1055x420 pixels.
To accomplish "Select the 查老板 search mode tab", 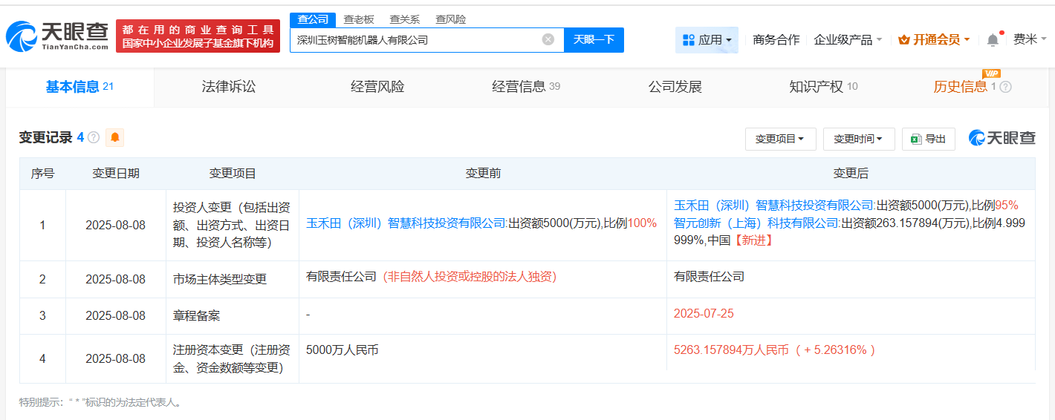I will 359,19.
